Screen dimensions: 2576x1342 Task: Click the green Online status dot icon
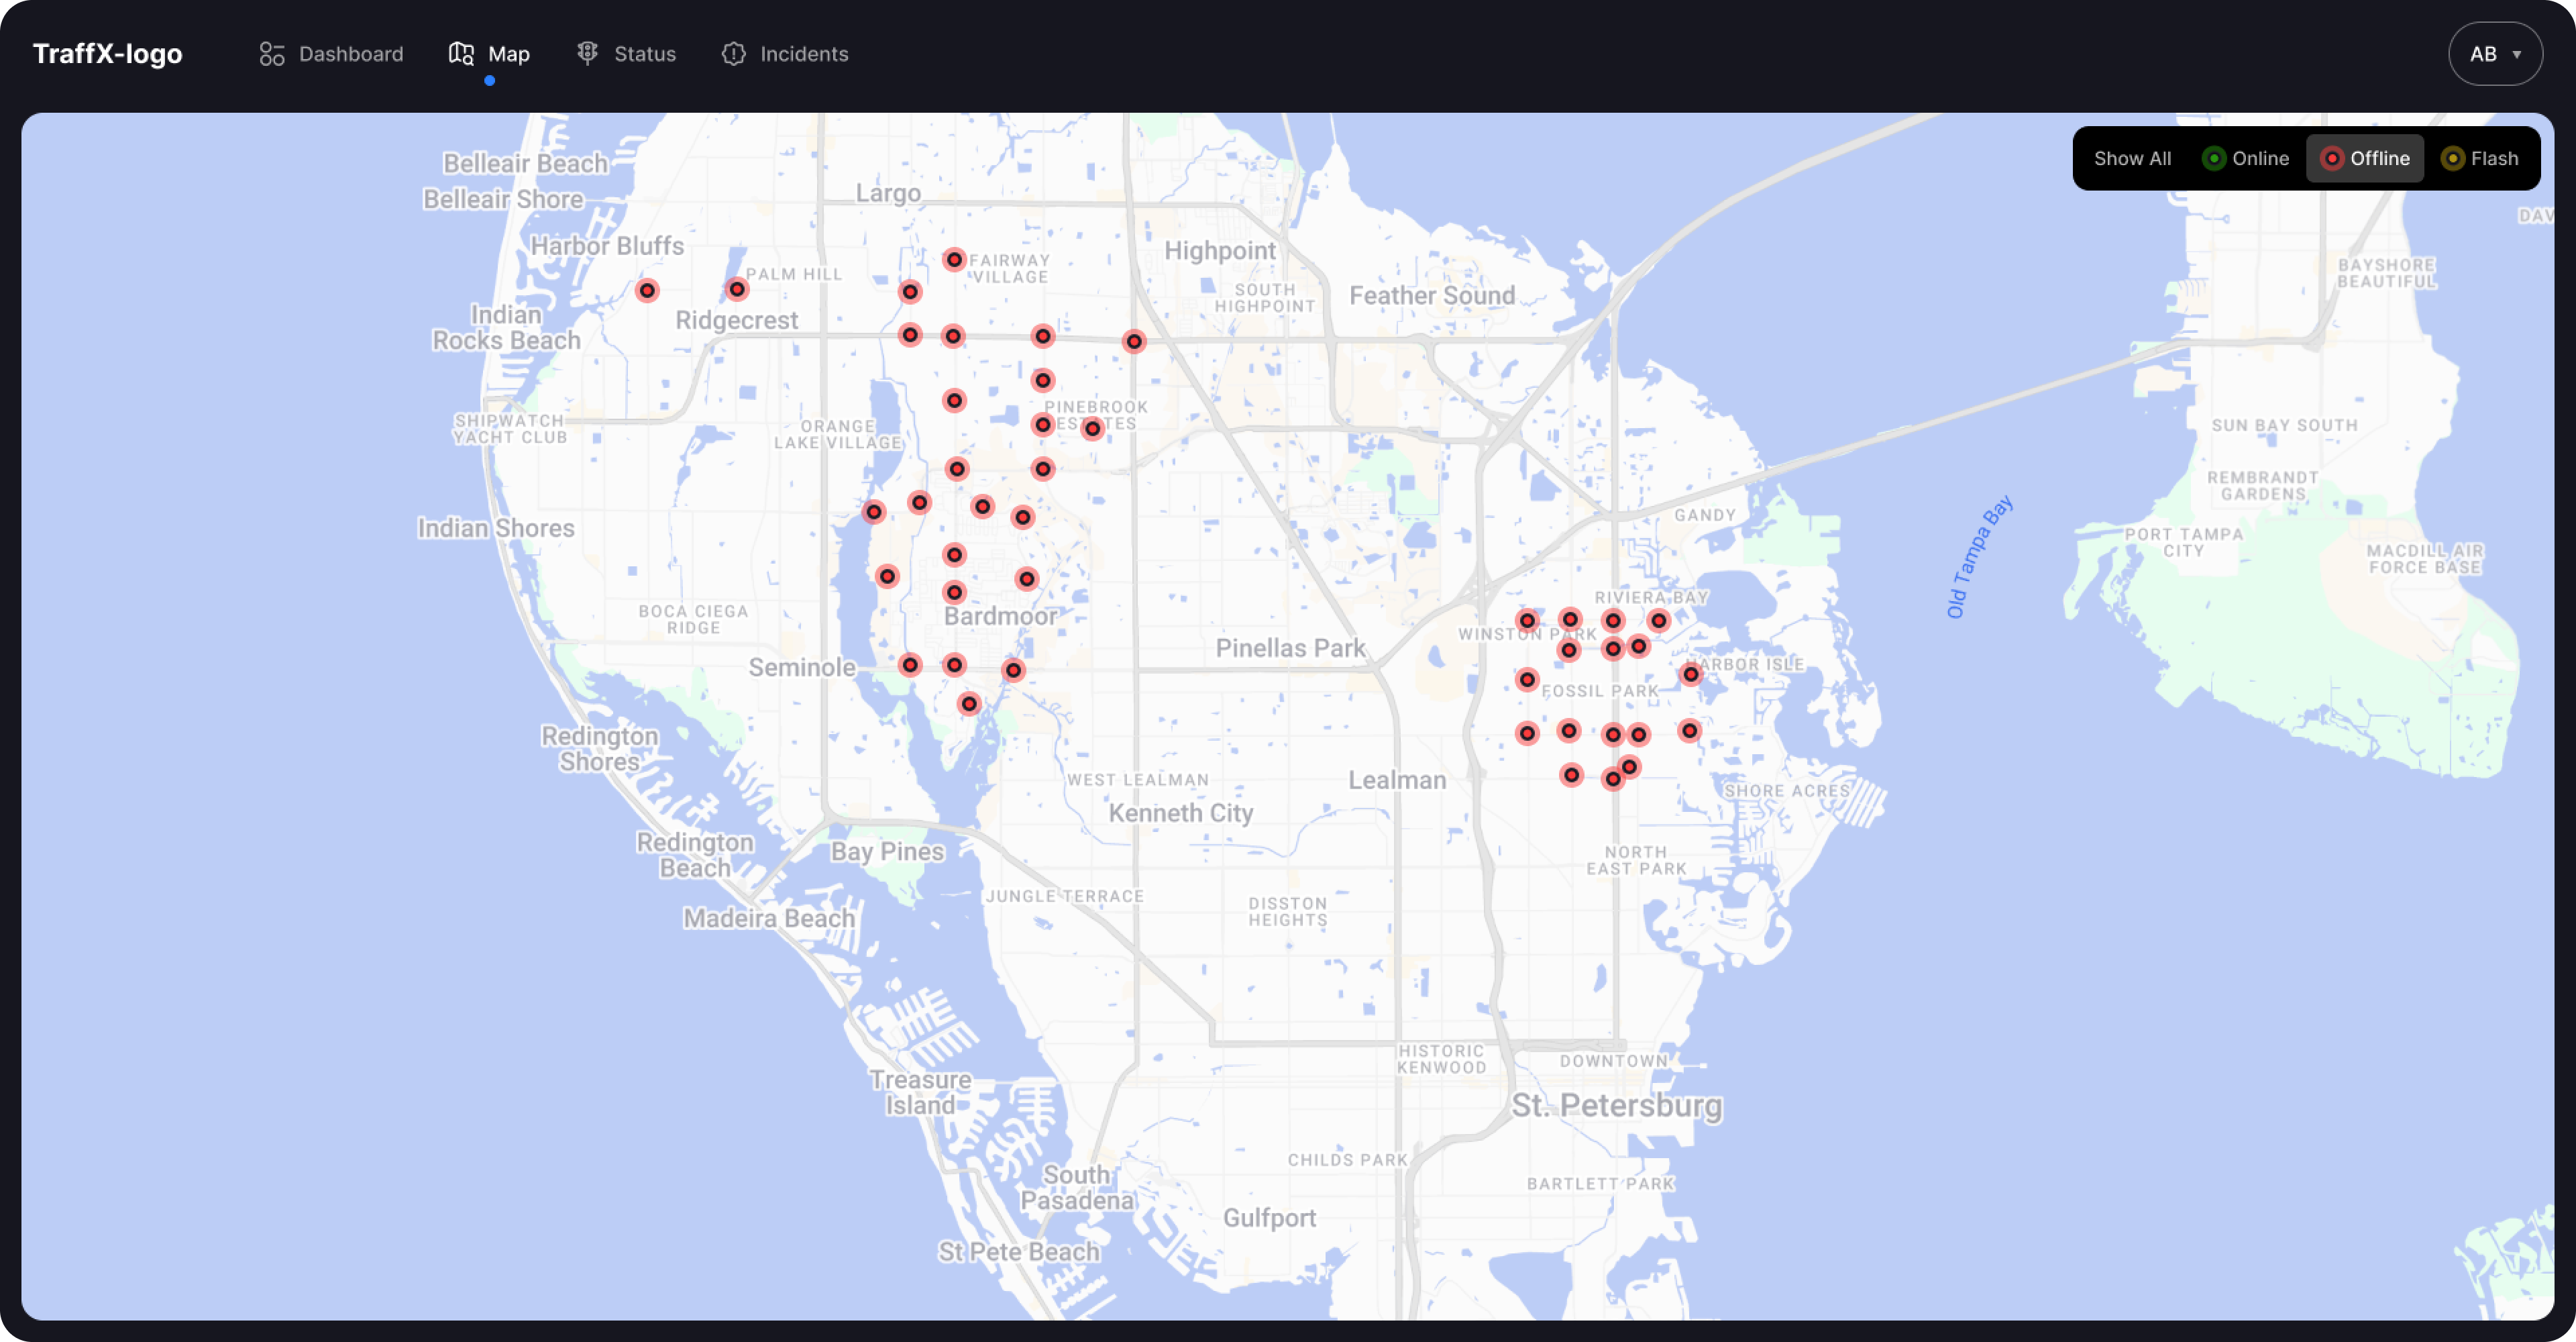2215,158
